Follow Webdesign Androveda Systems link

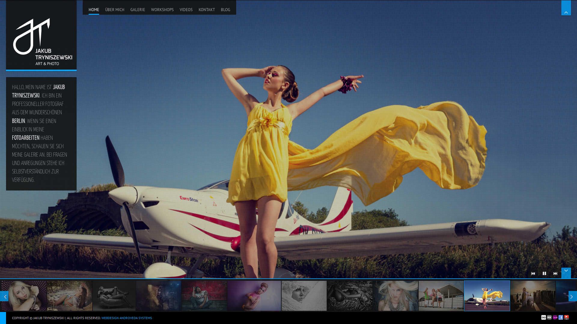point(127,318)
